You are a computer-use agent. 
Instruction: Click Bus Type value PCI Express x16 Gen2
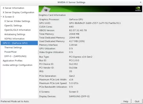pyautogui.click(x=81, y=57)
